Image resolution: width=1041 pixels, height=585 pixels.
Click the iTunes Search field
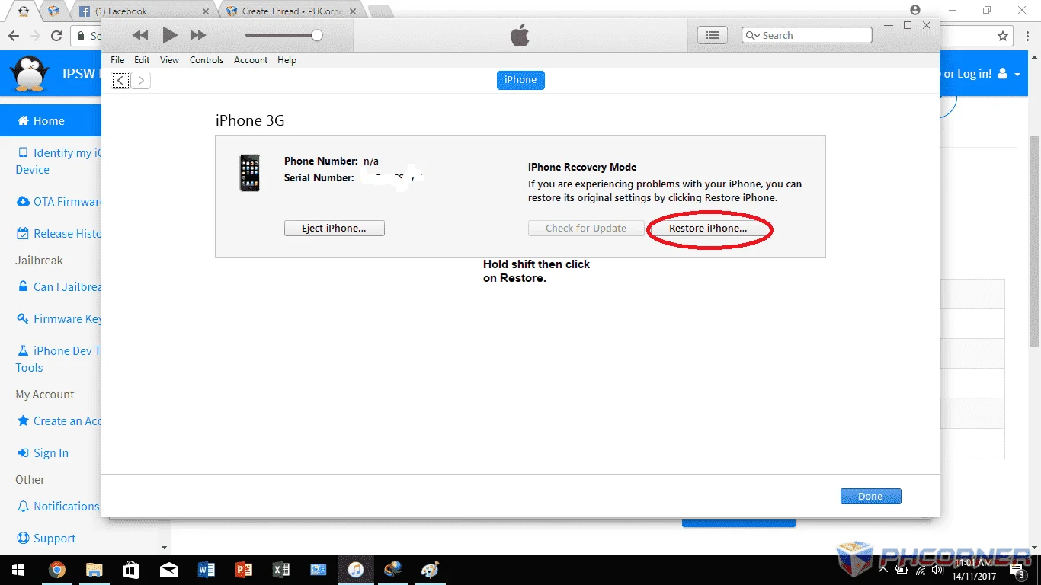click(x=806, y=35)
